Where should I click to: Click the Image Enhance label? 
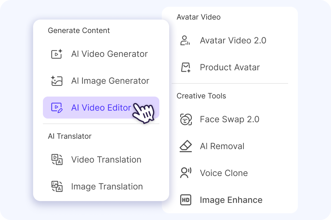231,200
